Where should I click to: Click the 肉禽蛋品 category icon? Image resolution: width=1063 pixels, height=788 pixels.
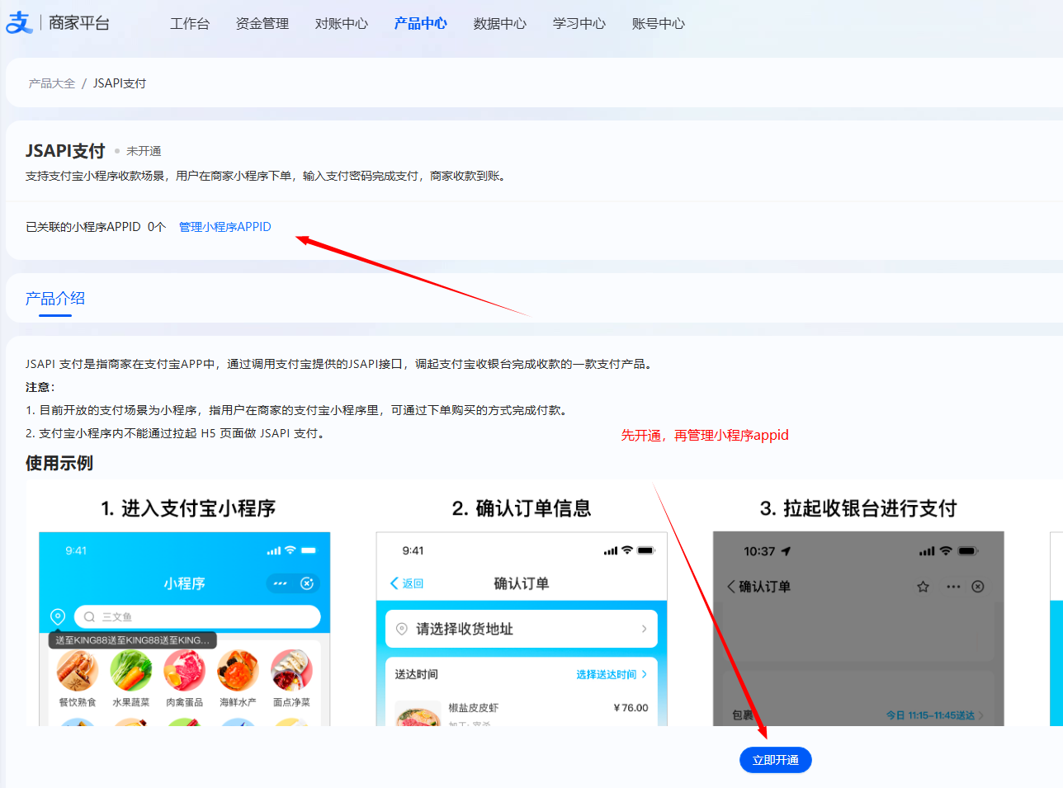point(185,670)
